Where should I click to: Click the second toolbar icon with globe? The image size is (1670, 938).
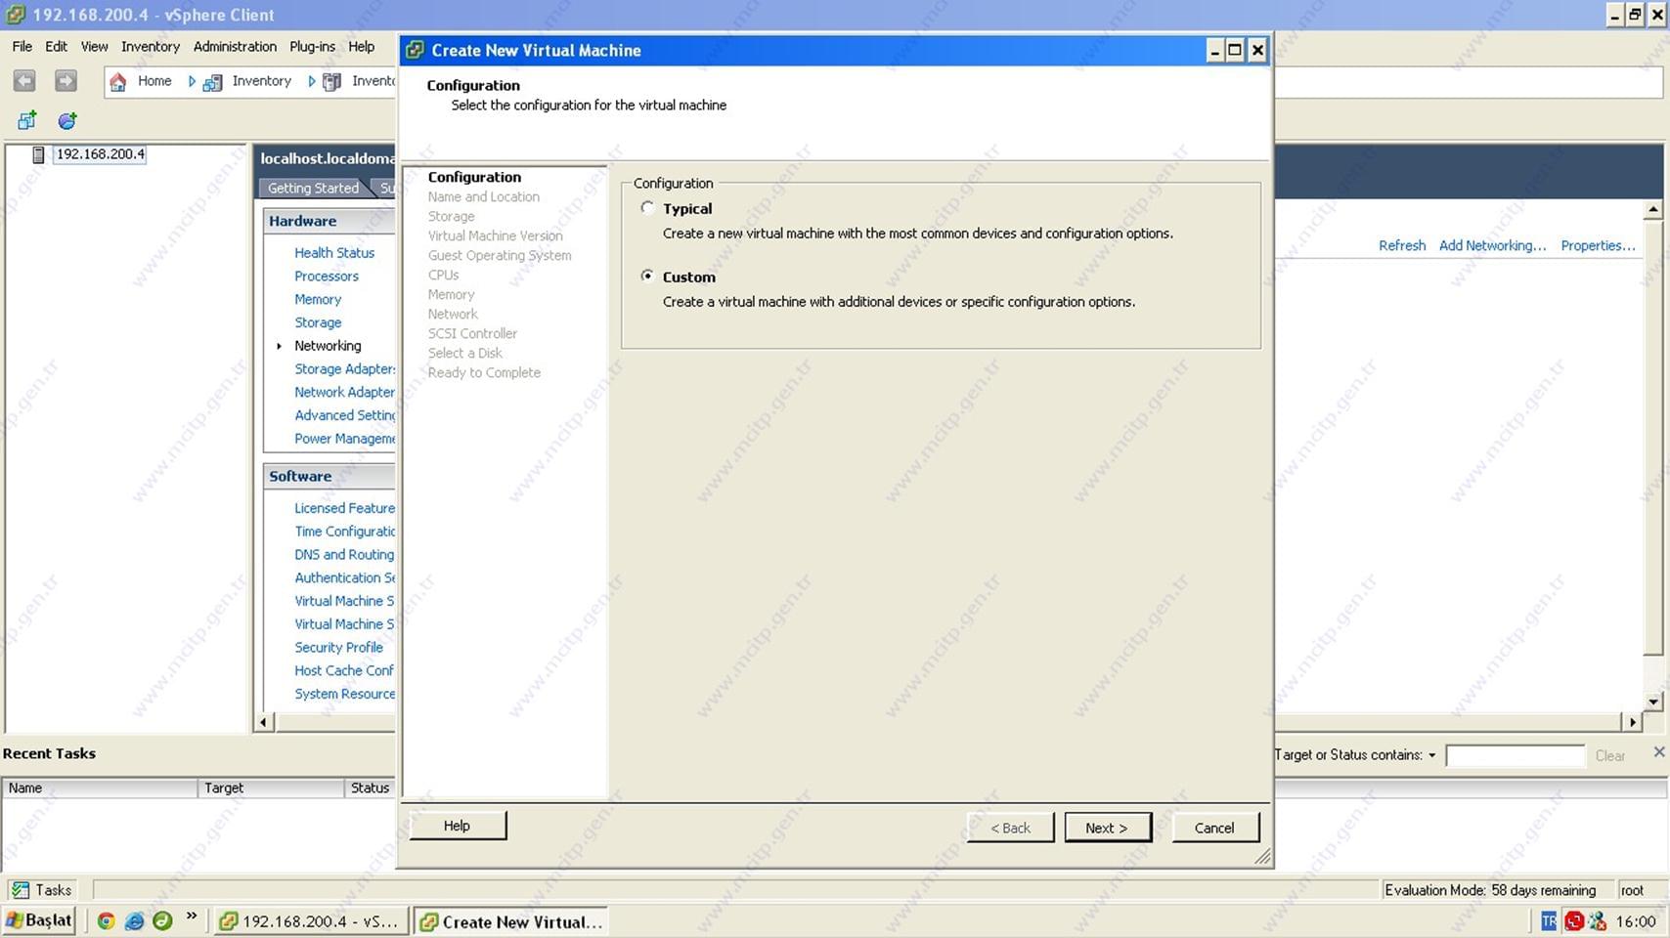point(67,120)
